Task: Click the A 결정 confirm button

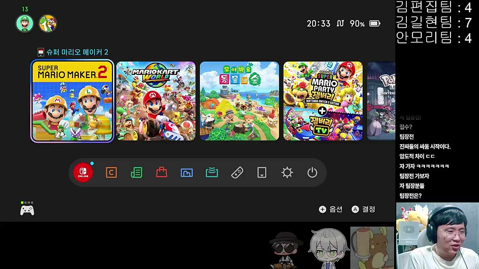Action: (363, 209)
